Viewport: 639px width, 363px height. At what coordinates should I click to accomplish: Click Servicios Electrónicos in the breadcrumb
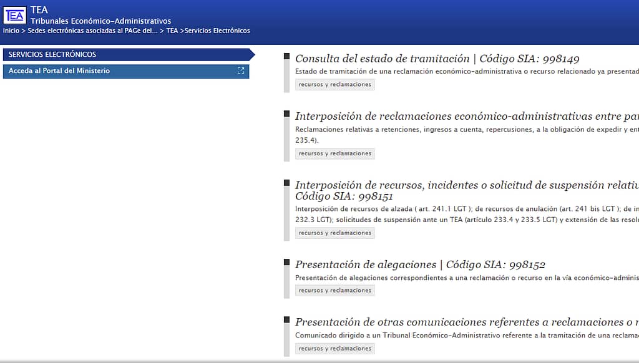pos(217,31)
